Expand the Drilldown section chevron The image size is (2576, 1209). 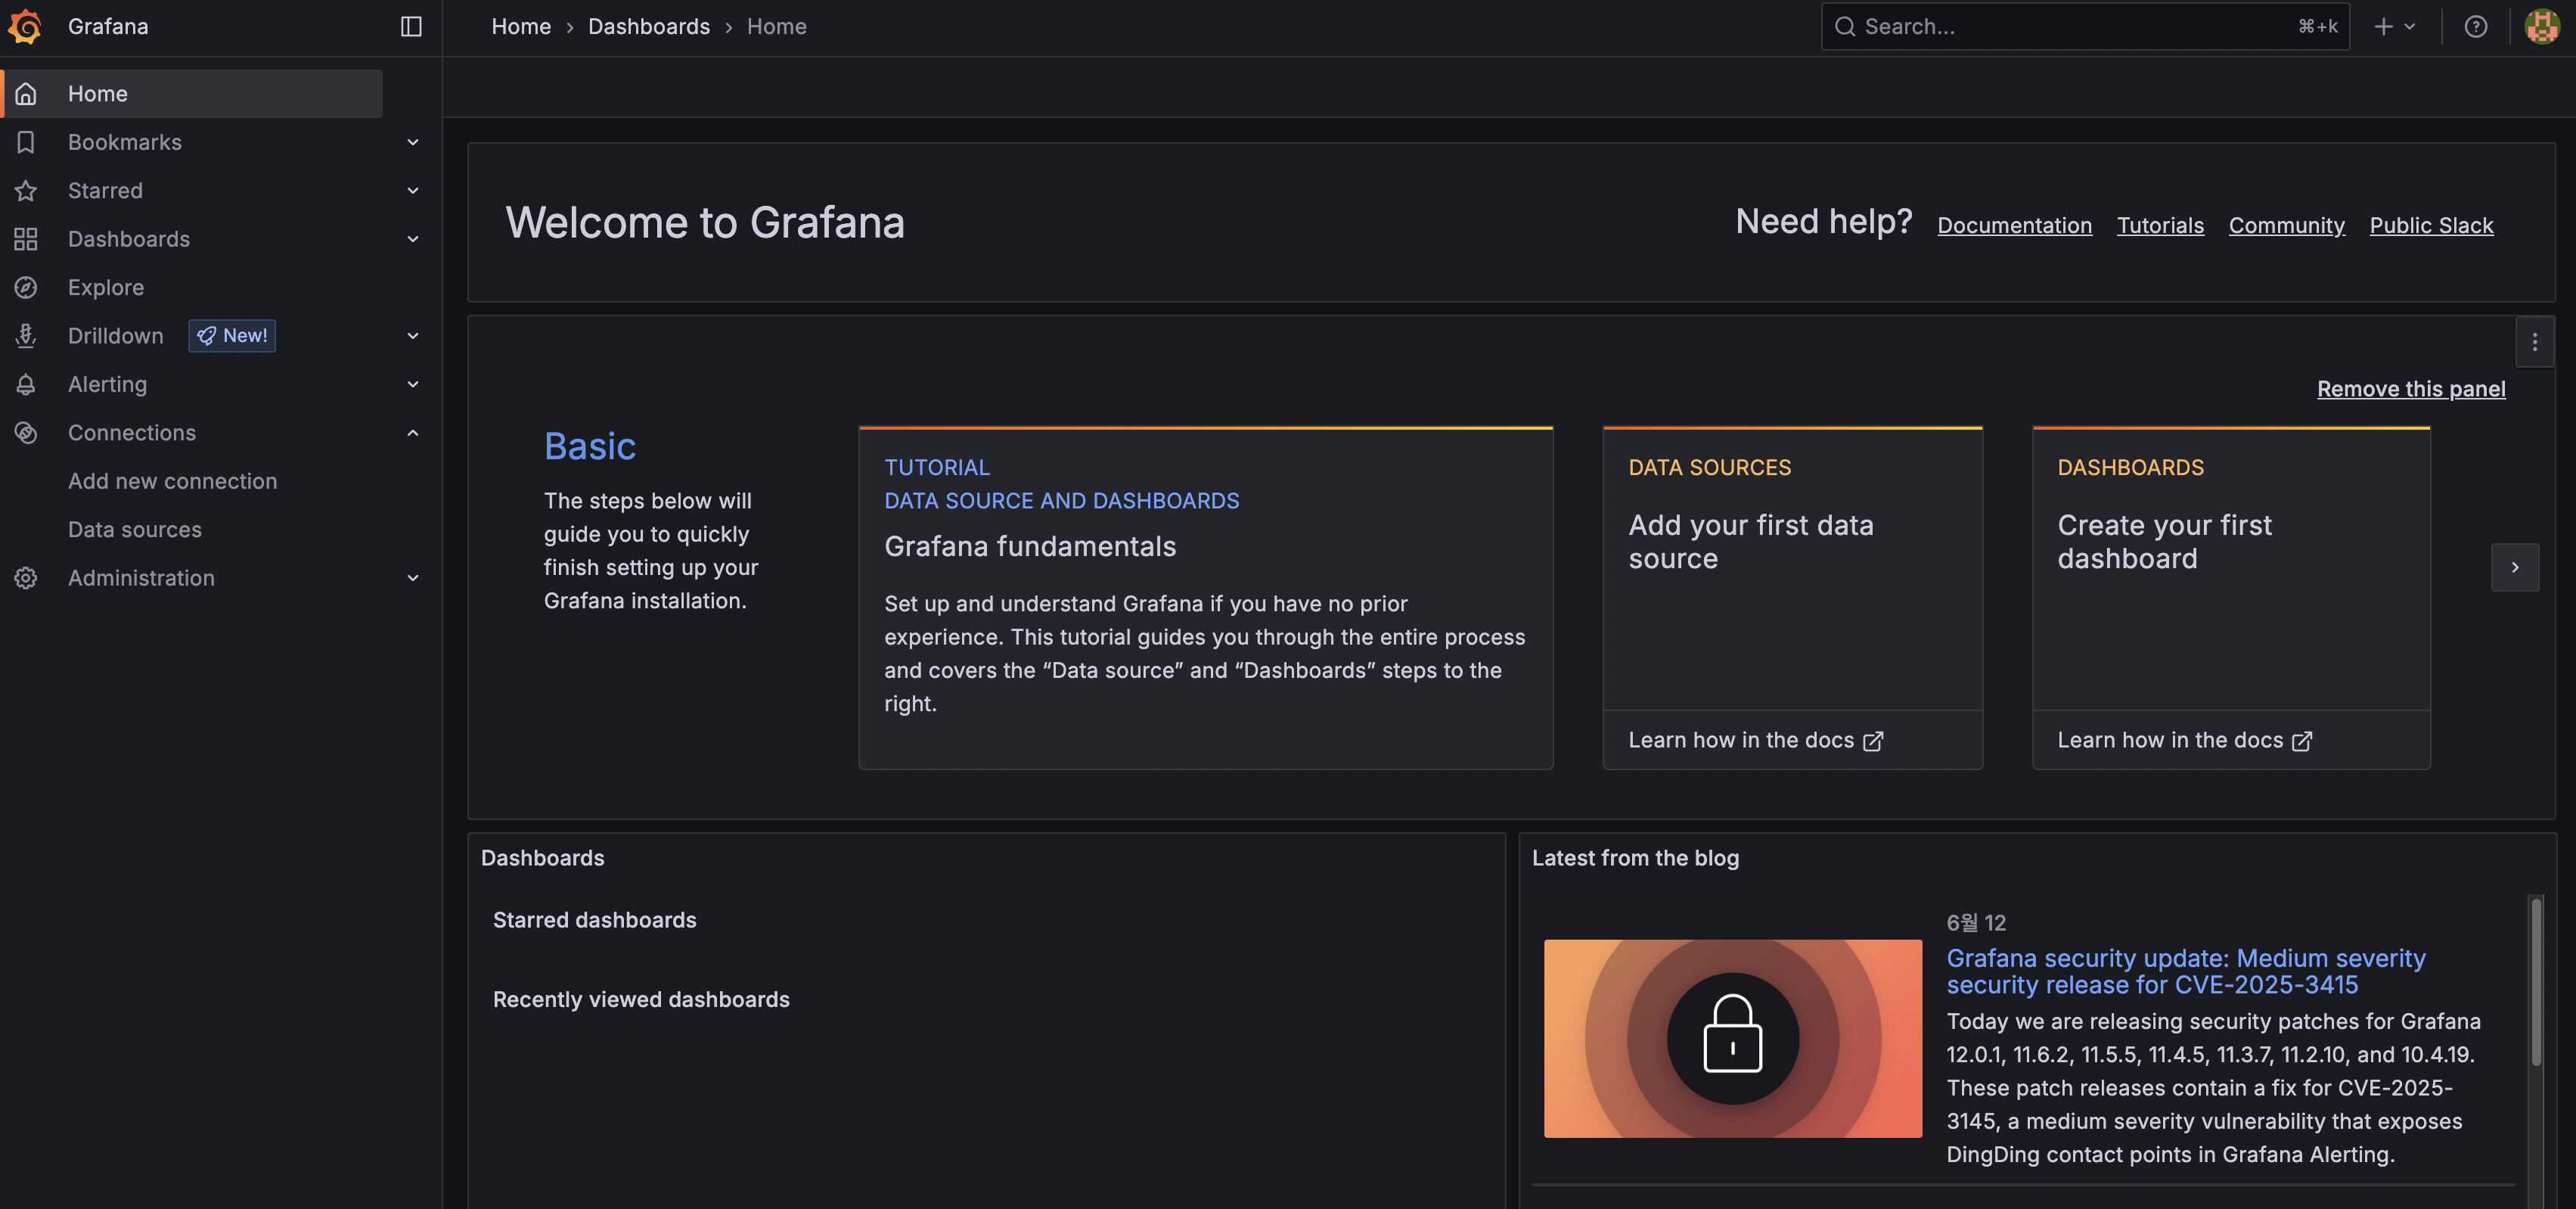(413, 336)
